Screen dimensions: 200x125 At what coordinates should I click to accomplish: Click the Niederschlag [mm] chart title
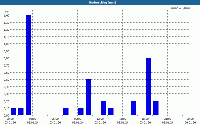tap(102, 2)
